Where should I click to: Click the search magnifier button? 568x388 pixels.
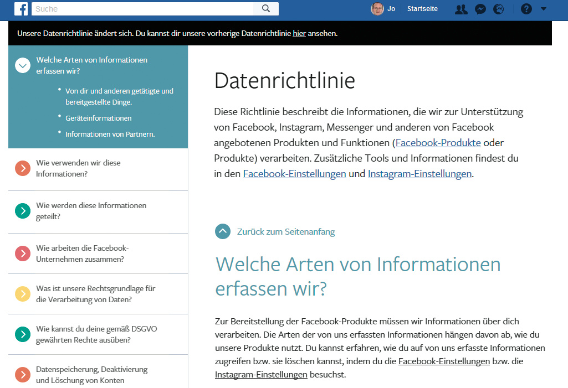point(266,9)
